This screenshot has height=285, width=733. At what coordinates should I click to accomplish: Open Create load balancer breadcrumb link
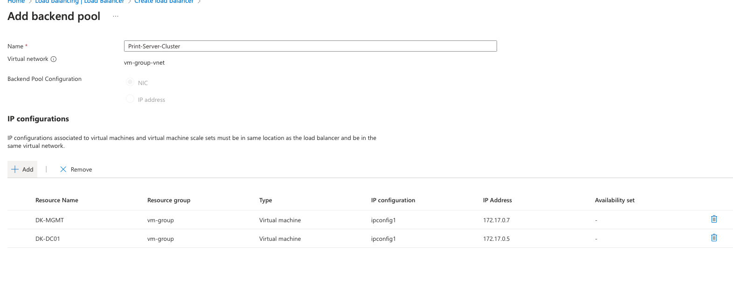164,2
